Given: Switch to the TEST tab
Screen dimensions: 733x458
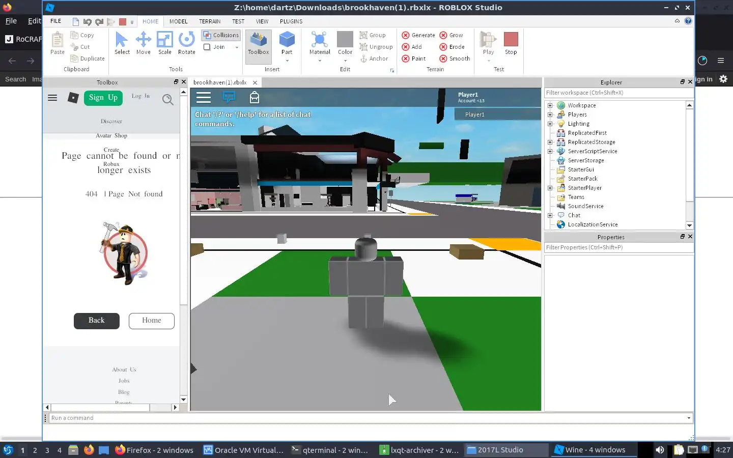Looking at the screenshot, I should [238, 21].
